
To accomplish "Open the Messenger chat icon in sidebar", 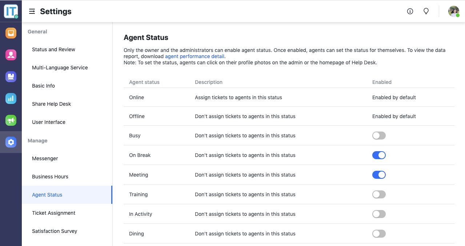I will (11, 33).
